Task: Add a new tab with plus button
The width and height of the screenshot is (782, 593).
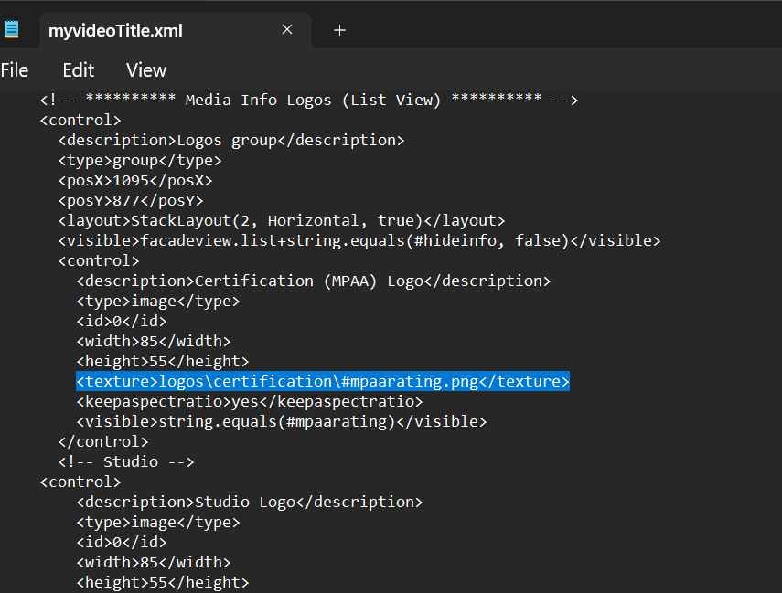Action: [339, 30]
